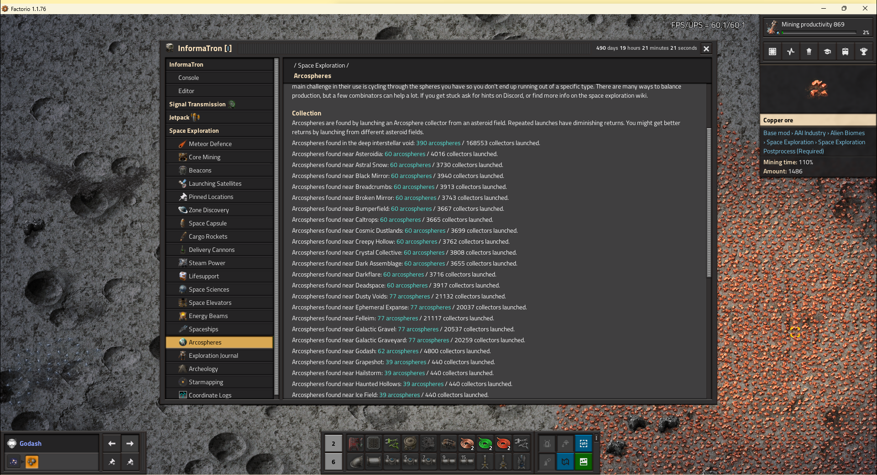This screenshot has height=475, width=877.
Task: Open the pinned locations list icon
Action: pyautogui.click(x=130, y=462)
